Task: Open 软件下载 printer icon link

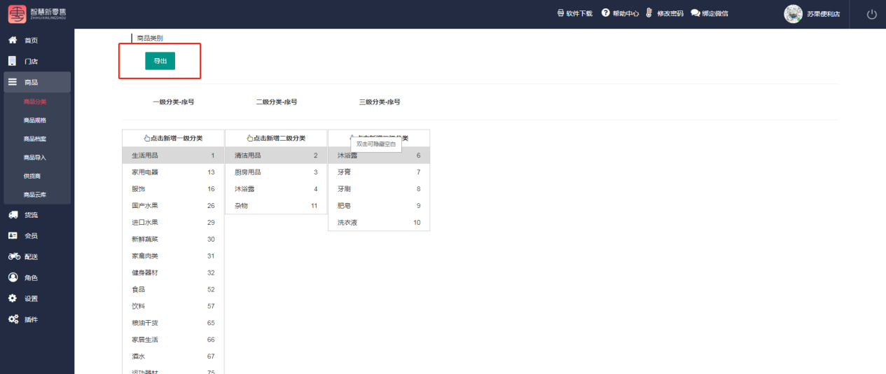Action: pos(560,13)
